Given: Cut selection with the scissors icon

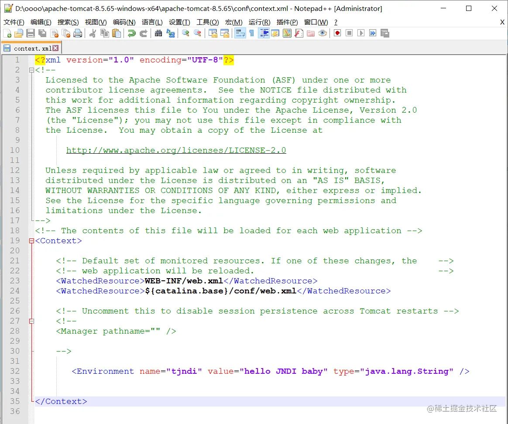Looking at the screenshot, I should pos(93,33).
